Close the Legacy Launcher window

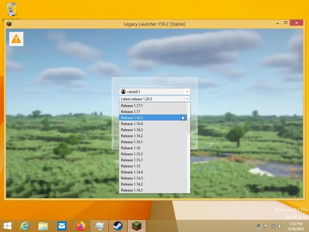(x=297, y=23)
